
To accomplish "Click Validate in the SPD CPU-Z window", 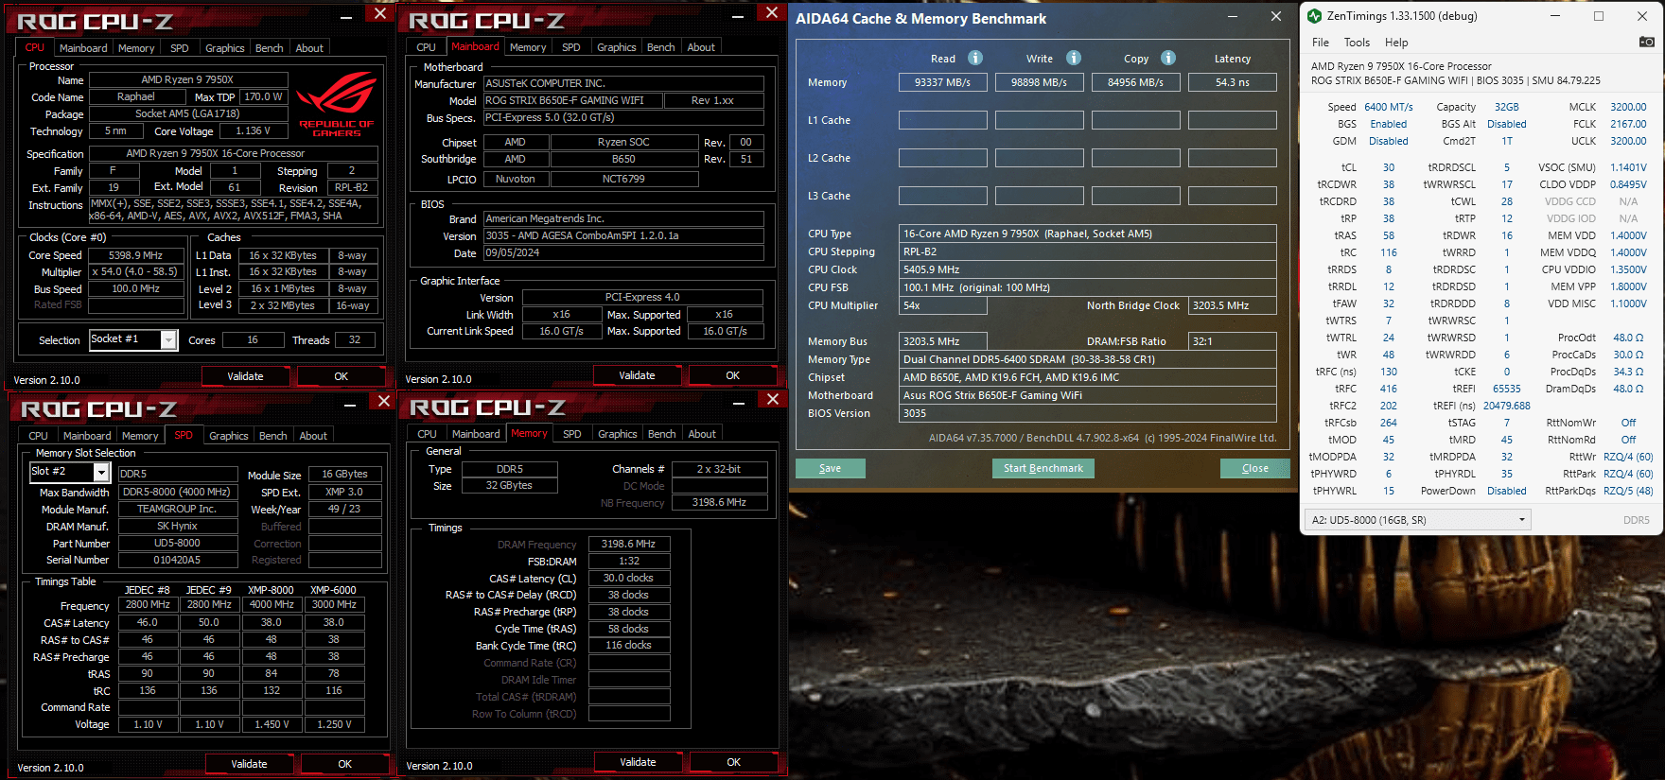I will point(249,764).
